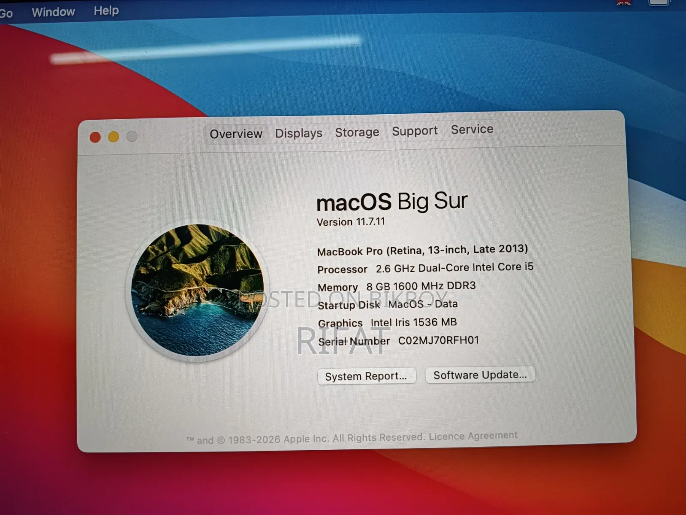This screenshot has width=686, height=515.
Task: Click the MacBook Pro model name line
Action: [x=422, y=250]
